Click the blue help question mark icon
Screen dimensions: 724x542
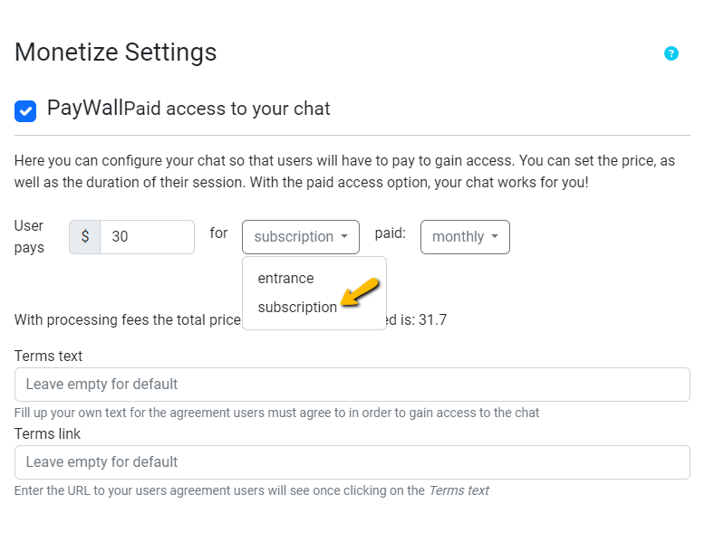point(671,53)
